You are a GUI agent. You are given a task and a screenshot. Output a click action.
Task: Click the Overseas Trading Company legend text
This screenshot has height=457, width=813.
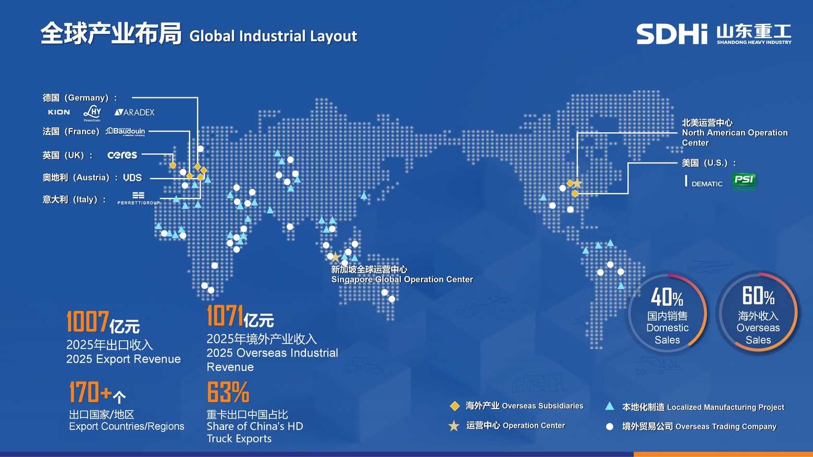[x=699, y=426]
